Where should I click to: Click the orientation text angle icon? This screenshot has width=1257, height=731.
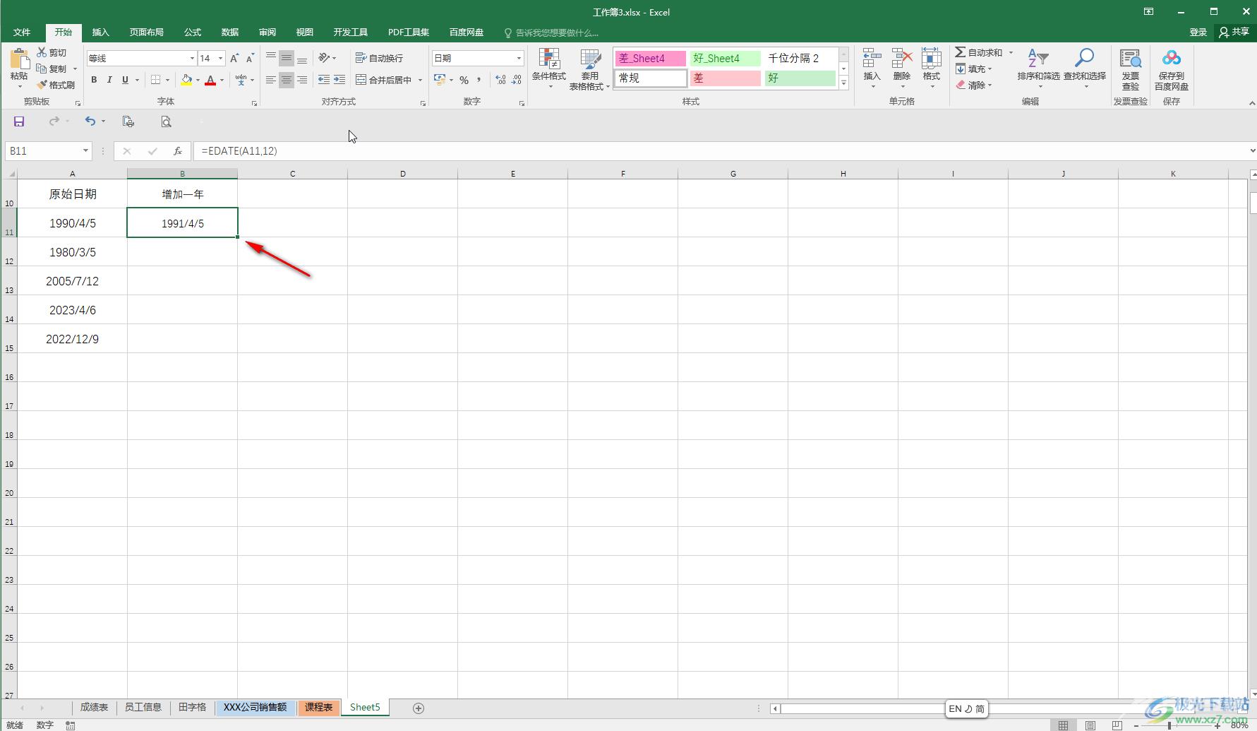point(324,58)
